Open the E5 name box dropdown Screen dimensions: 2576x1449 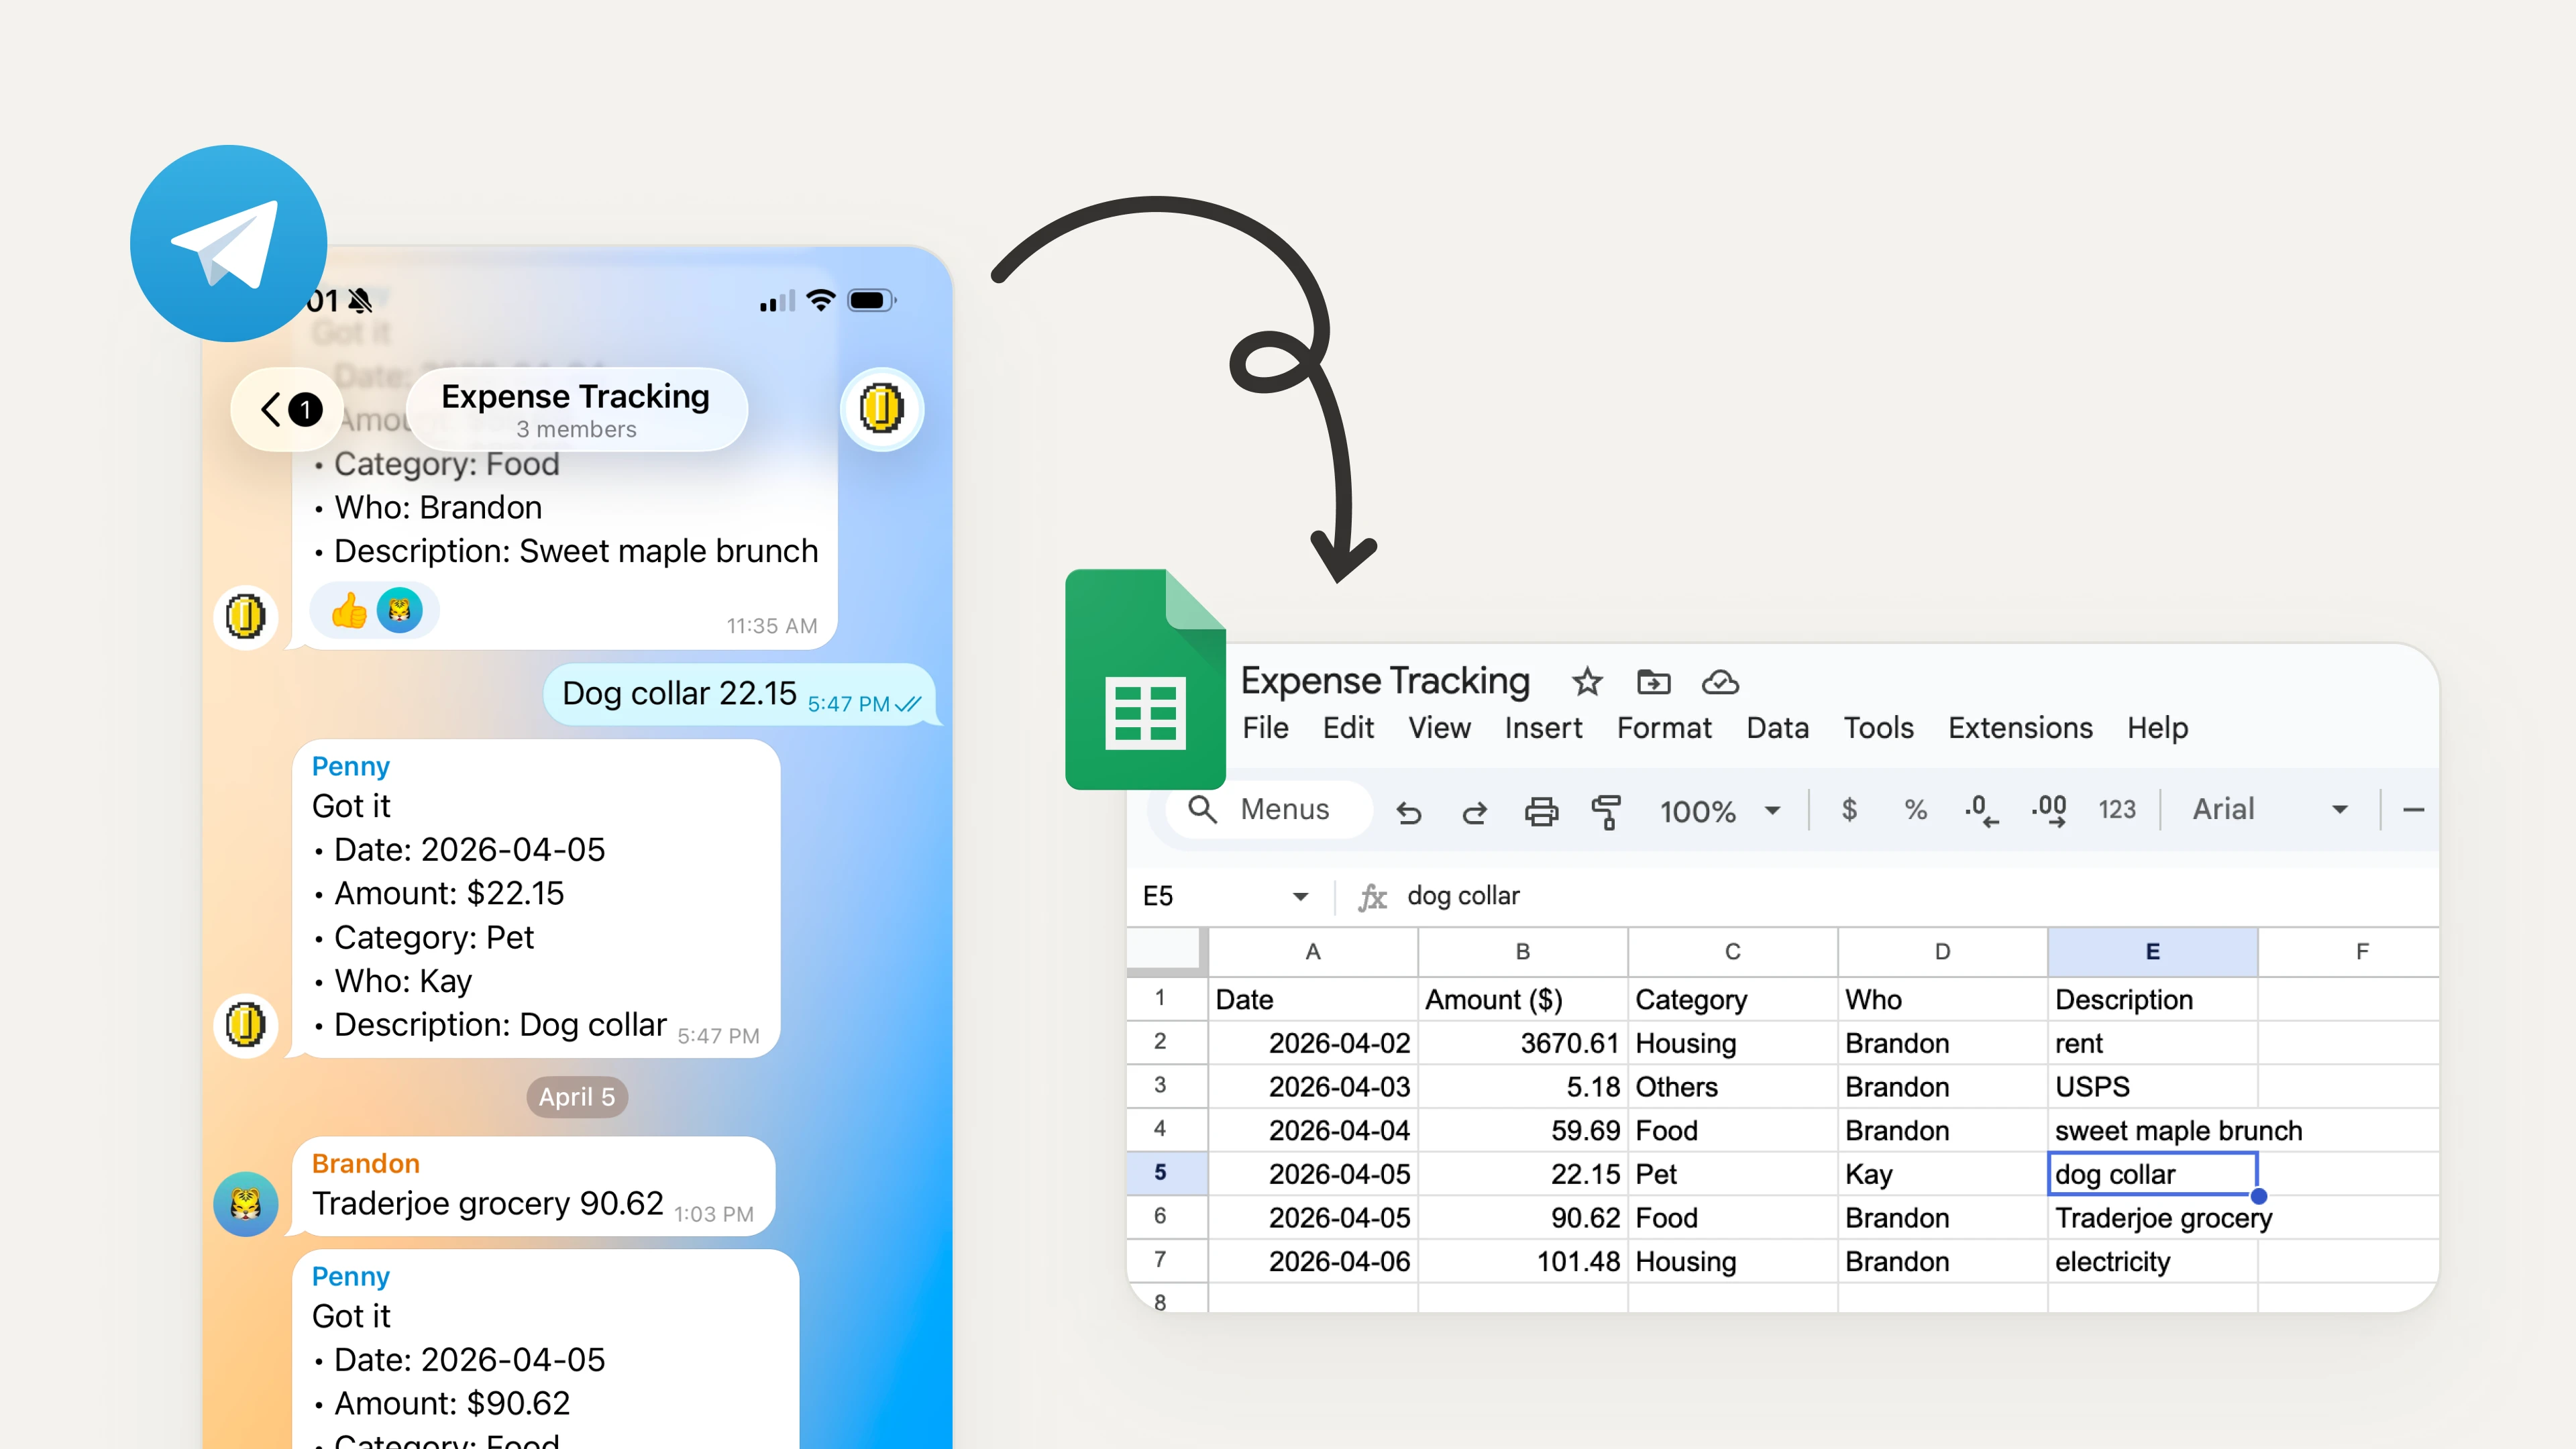1300,896
